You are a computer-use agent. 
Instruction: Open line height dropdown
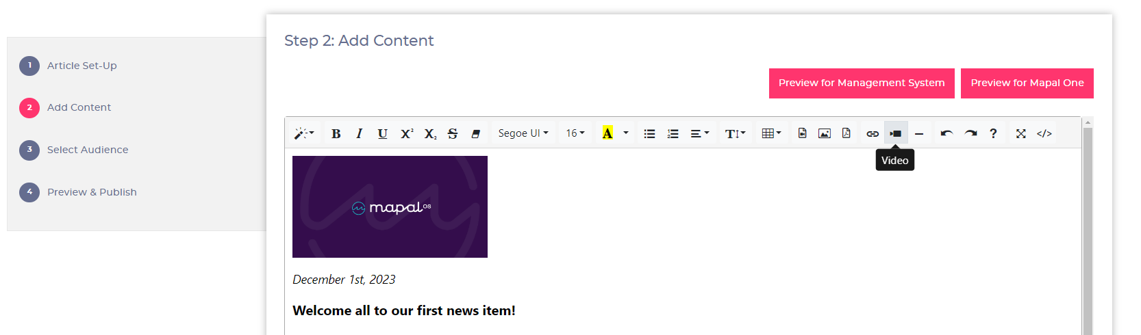(x=736, y=133)
